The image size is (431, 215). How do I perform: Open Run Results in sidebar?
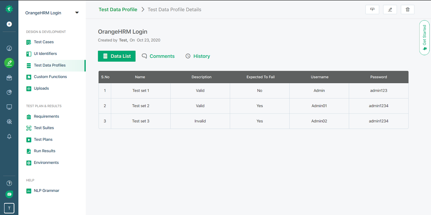tap(44, 151)
